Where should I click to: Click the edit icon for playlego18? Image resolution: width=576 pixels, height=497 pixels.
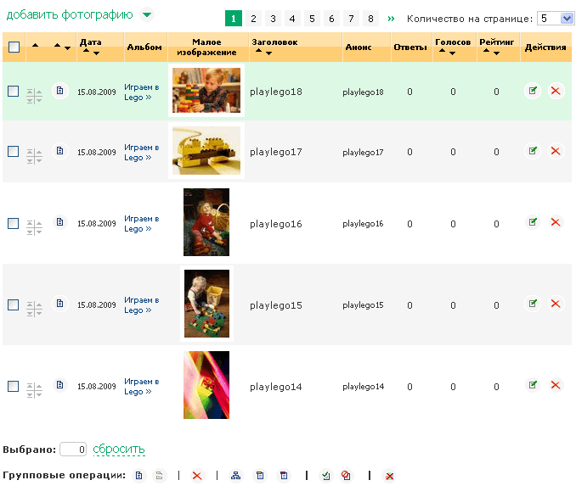coord(533,91)
